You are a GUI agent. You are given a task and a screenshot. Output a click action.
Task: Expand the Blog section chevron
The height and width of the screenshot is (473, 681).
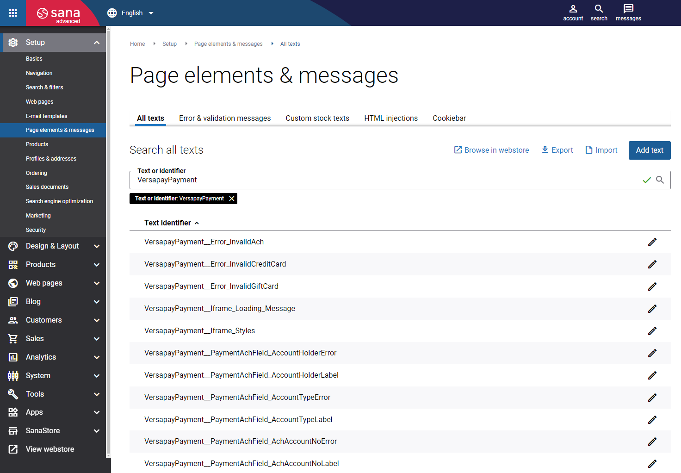coord(97,302)
